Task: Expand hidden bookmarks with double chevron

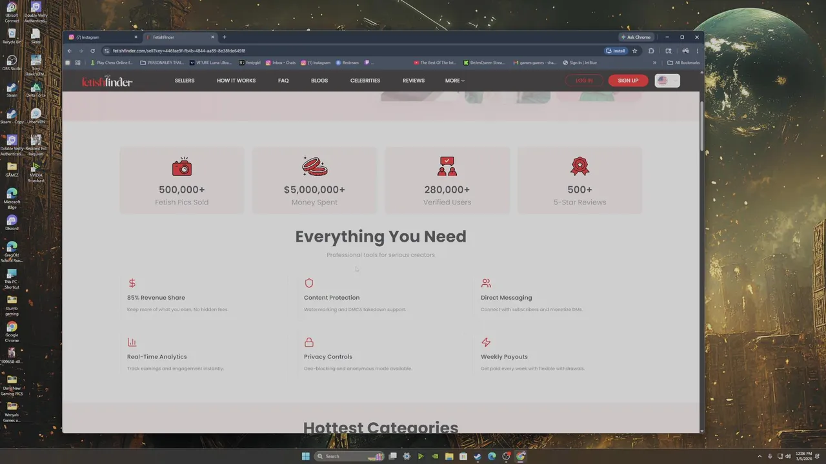Action: (654, 63)
